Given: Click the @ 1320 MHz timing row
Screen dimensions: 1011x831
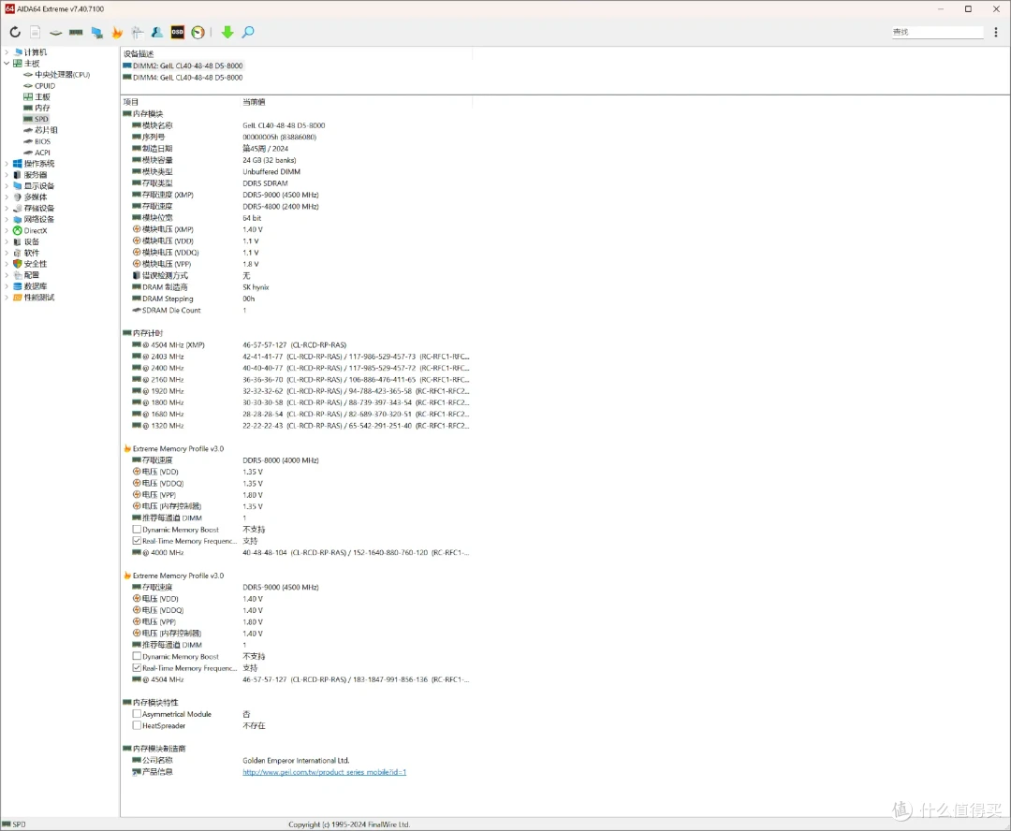Looking at the screenshot, I should 297,426.
